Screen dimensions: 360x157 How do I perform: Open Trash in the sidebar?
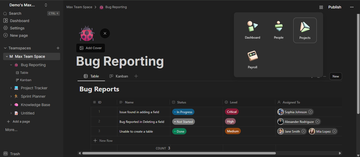click(15, 154)
